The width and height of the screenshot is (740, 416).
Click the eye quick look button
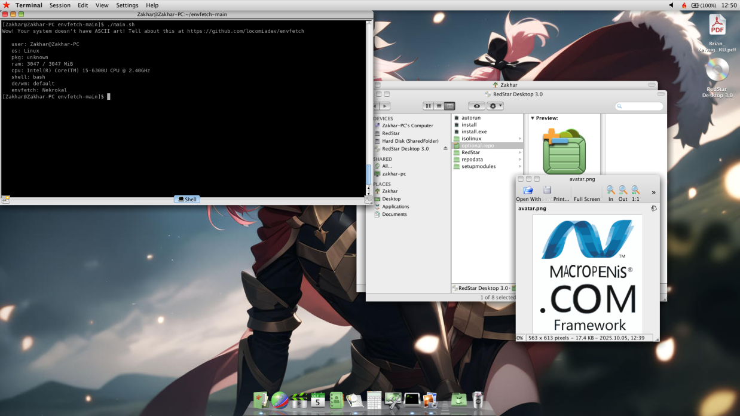(476, 106)
